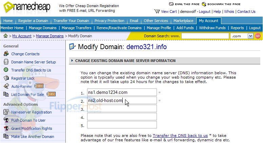Click the Make Like Another Domain icon
Screen dimensions: 263x143
tap(6, 136)
